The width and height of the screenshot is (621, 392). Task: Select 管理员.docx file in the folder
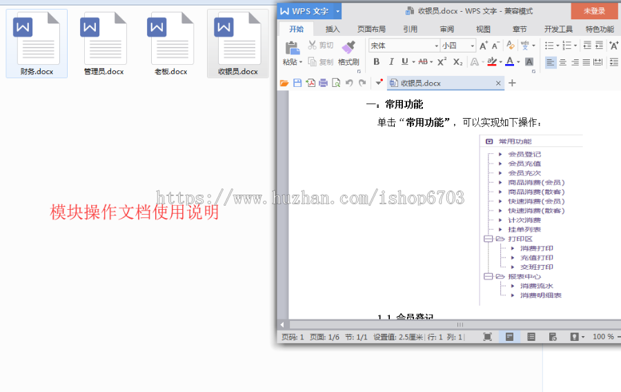[103, 43]
